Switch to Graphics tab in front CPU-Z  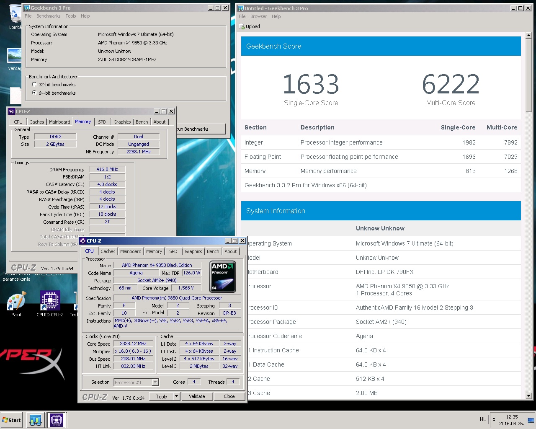coord(193,251)
